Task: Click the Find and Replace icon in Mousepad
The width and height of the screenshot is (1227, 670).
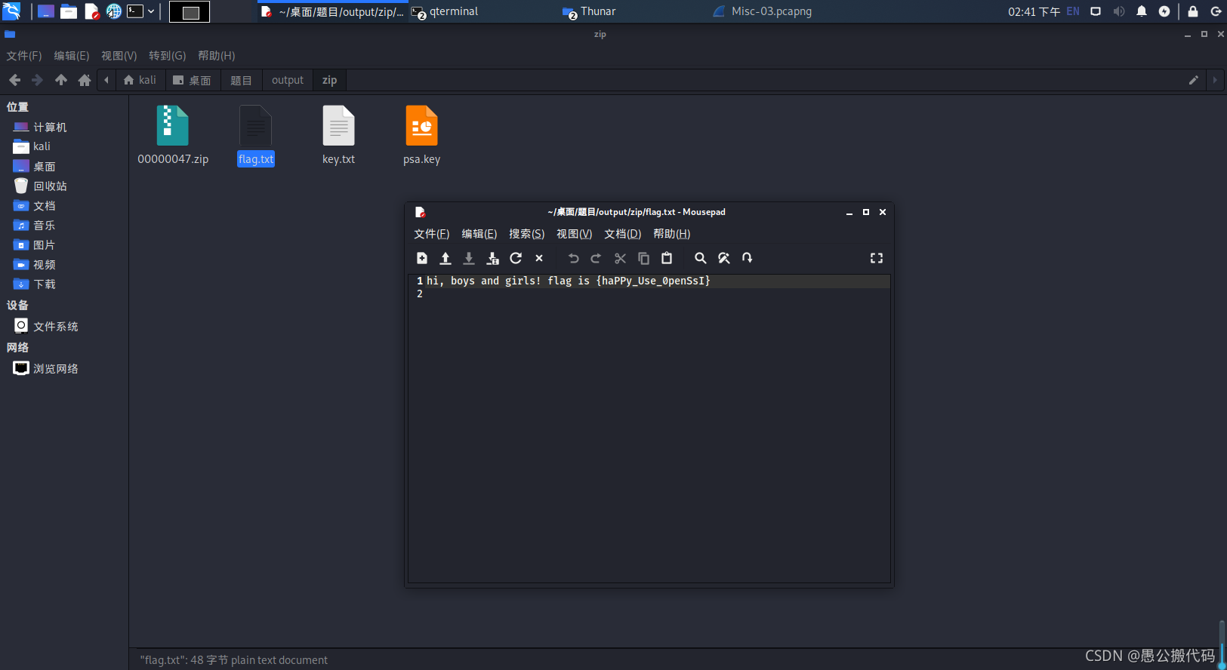Action: point(724,258)
